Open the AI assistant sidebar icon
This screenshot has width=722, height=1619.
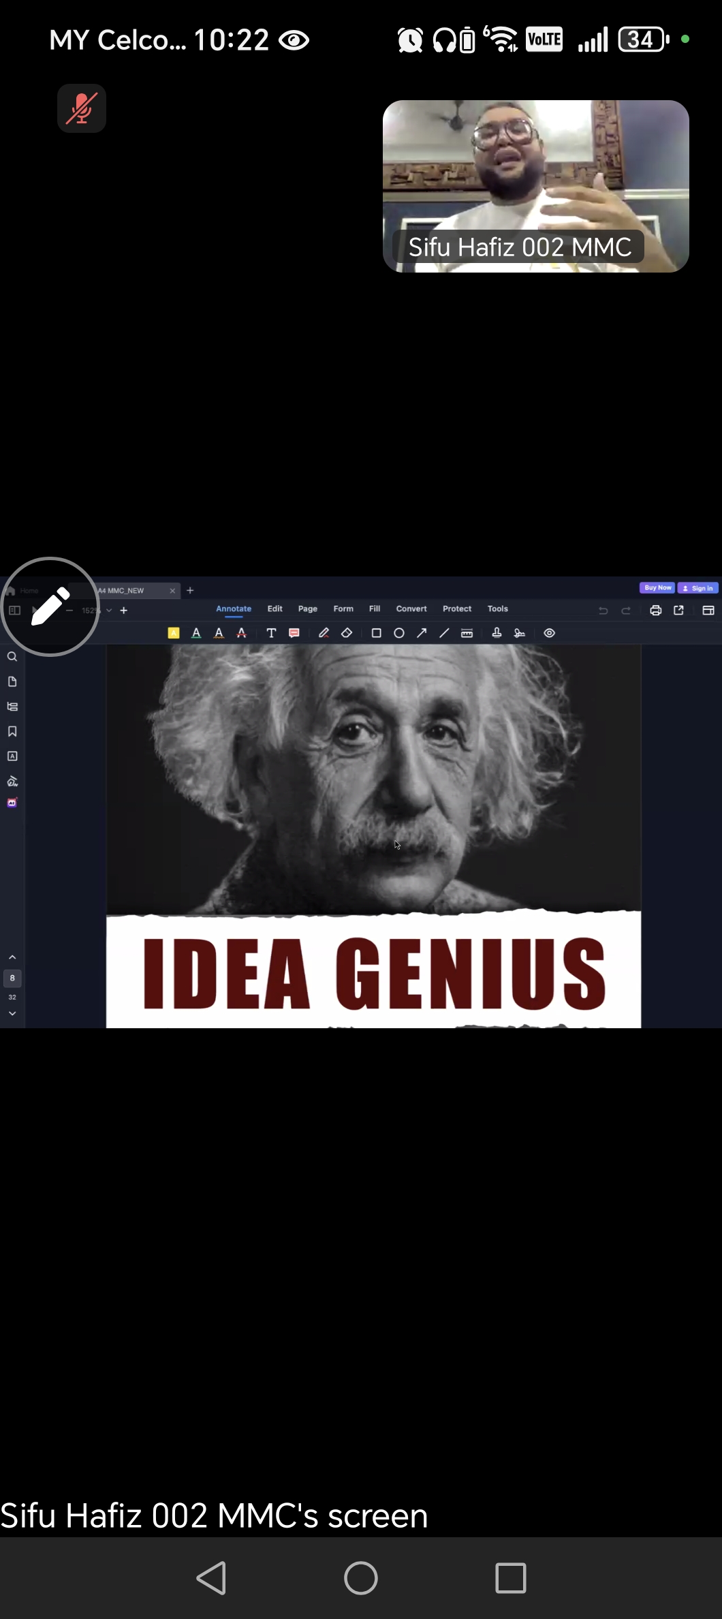click(x=12, y=803)
